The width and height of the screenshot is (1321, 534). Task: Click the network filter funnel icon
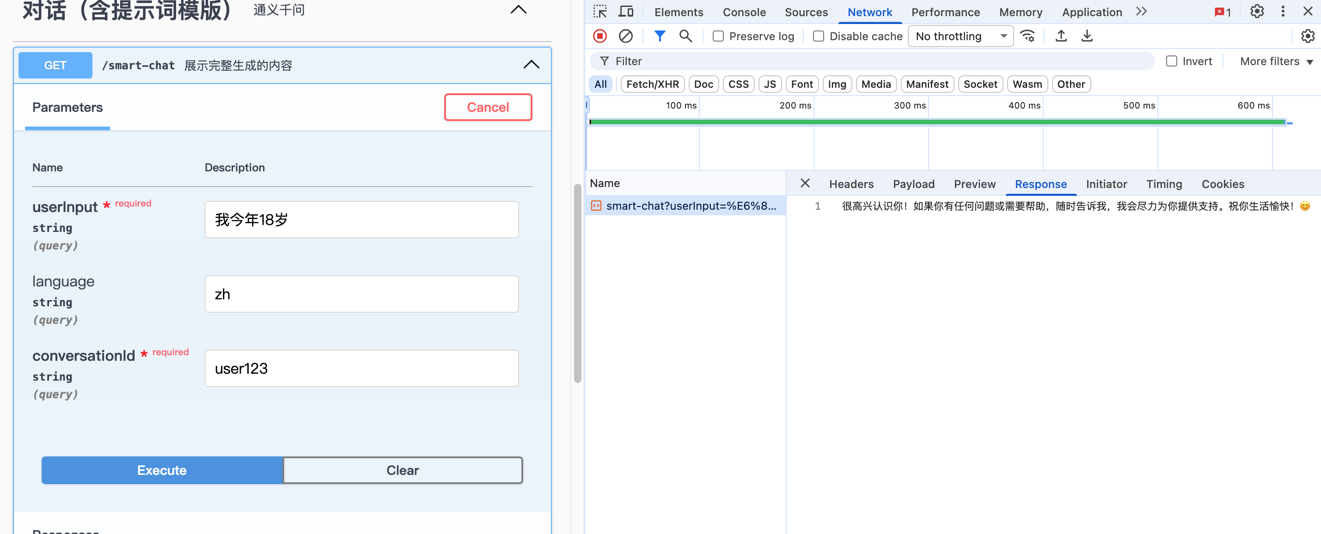(x=660, y=36)
